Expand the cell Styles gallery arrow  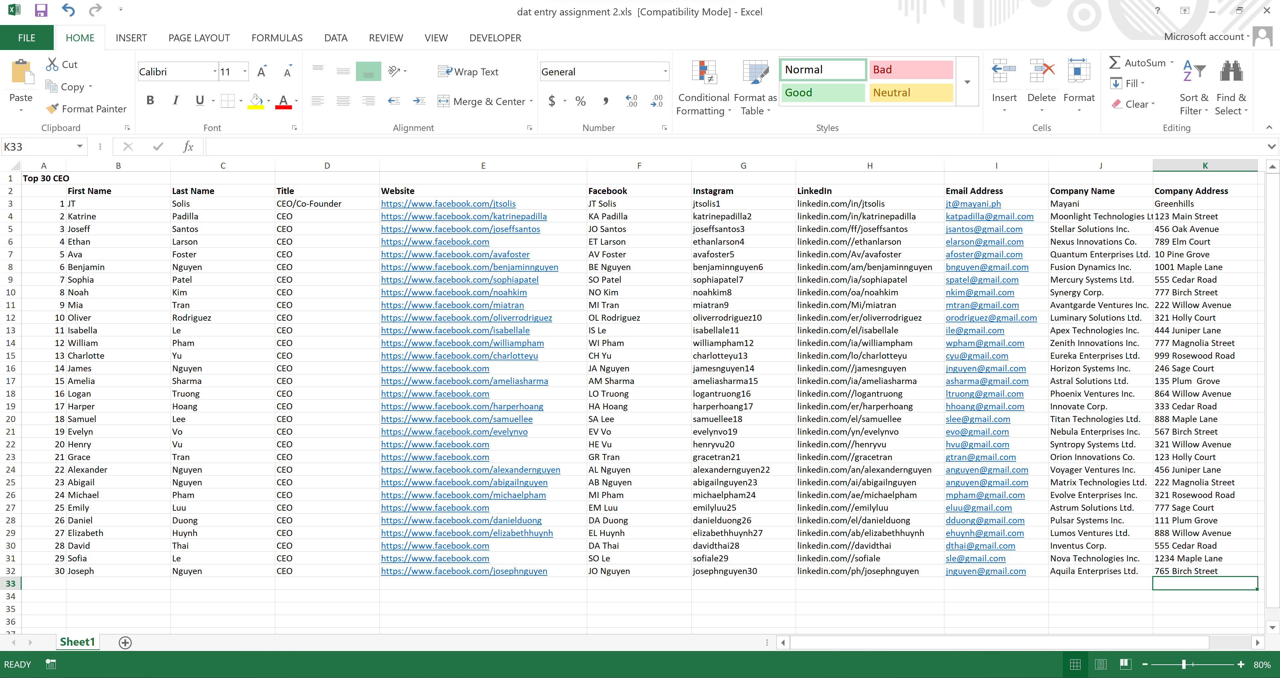pos(967,82)
